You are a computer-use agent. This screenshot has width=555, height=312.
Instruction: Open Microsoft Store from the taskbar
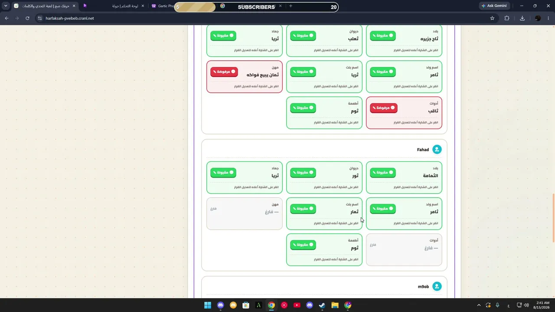click(x=246, y=305)
